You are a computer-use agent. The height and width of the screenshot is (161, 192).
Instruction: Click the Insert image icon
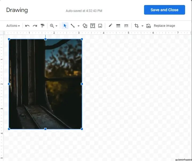pyautogui.click(x=100, y=26)
